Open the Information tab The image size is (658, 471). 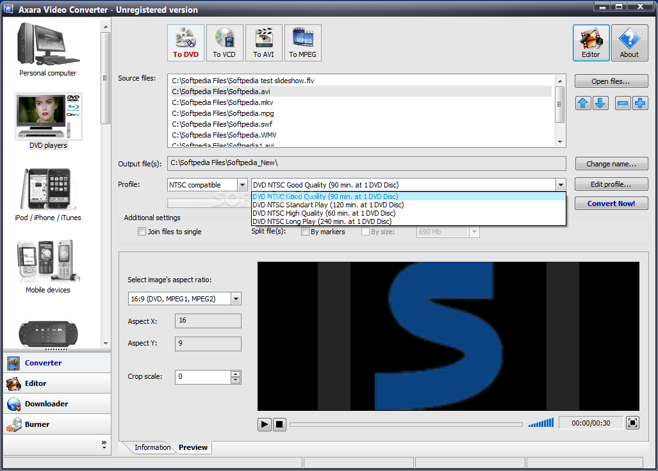[x=152, y=447]
